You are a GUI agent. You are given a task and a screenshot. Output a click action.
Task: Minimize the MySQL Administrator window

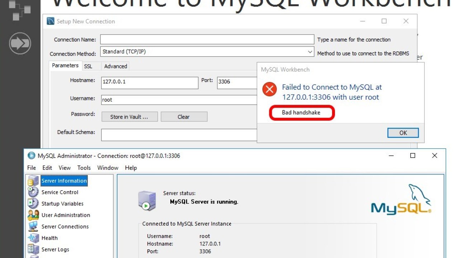391,156
